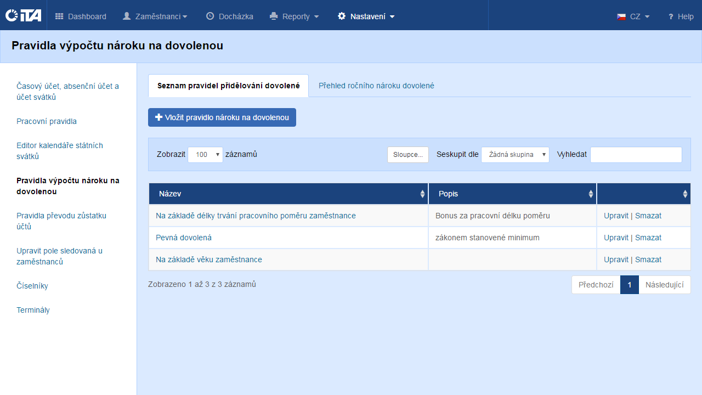Expand the Zaměstnanci menu
The image size is (702, 395).
pyautogui.click(x=155, y=16)
